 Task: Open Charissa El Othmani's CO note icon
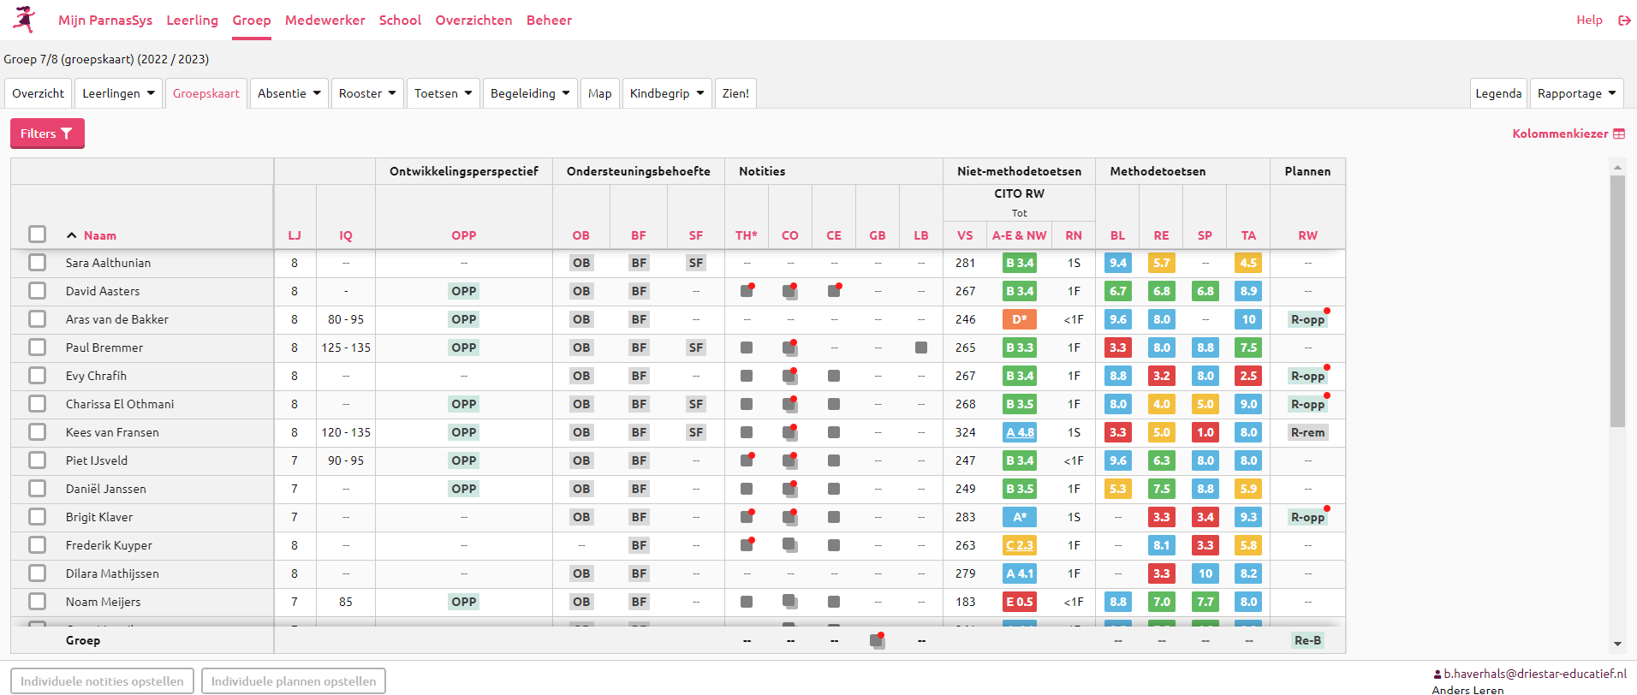[x=790, y=404]
